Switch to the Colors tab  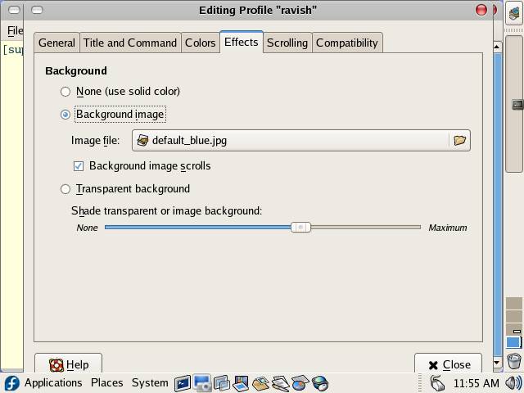[200, 43]
